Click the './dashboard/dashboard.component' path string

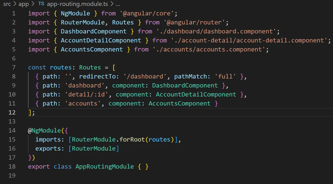pos(216,31)
